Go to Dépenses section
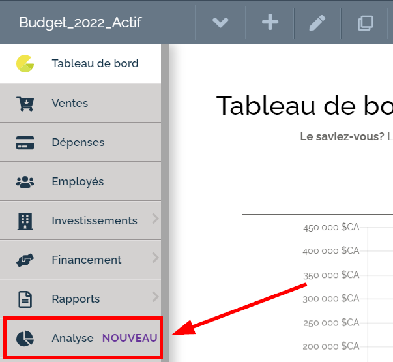Image resolution: width=393 pixels, height=362 pixels. coord(80,142)
